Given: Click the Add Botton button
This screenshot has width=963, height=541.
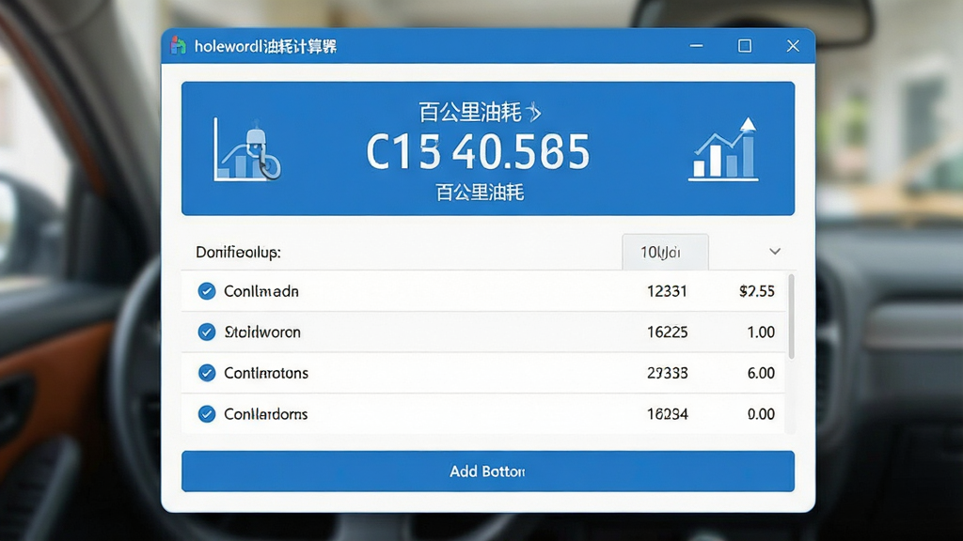Looking at the screenshot, I should click(x=488, y=471).
